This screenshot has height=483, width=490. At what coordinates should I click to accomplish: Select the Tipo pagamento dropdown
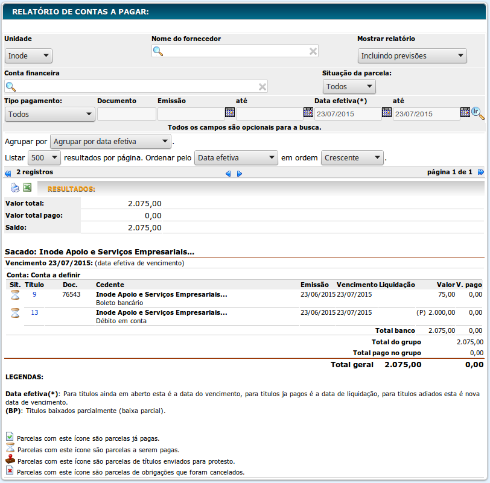click(x=49, y=114)
